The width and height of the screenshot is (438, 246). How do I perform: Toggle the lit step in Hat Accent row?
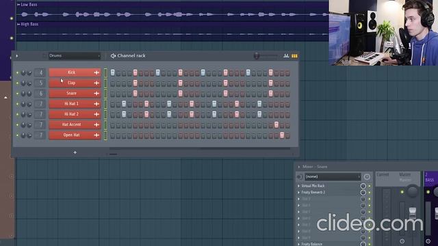(276, 125)
